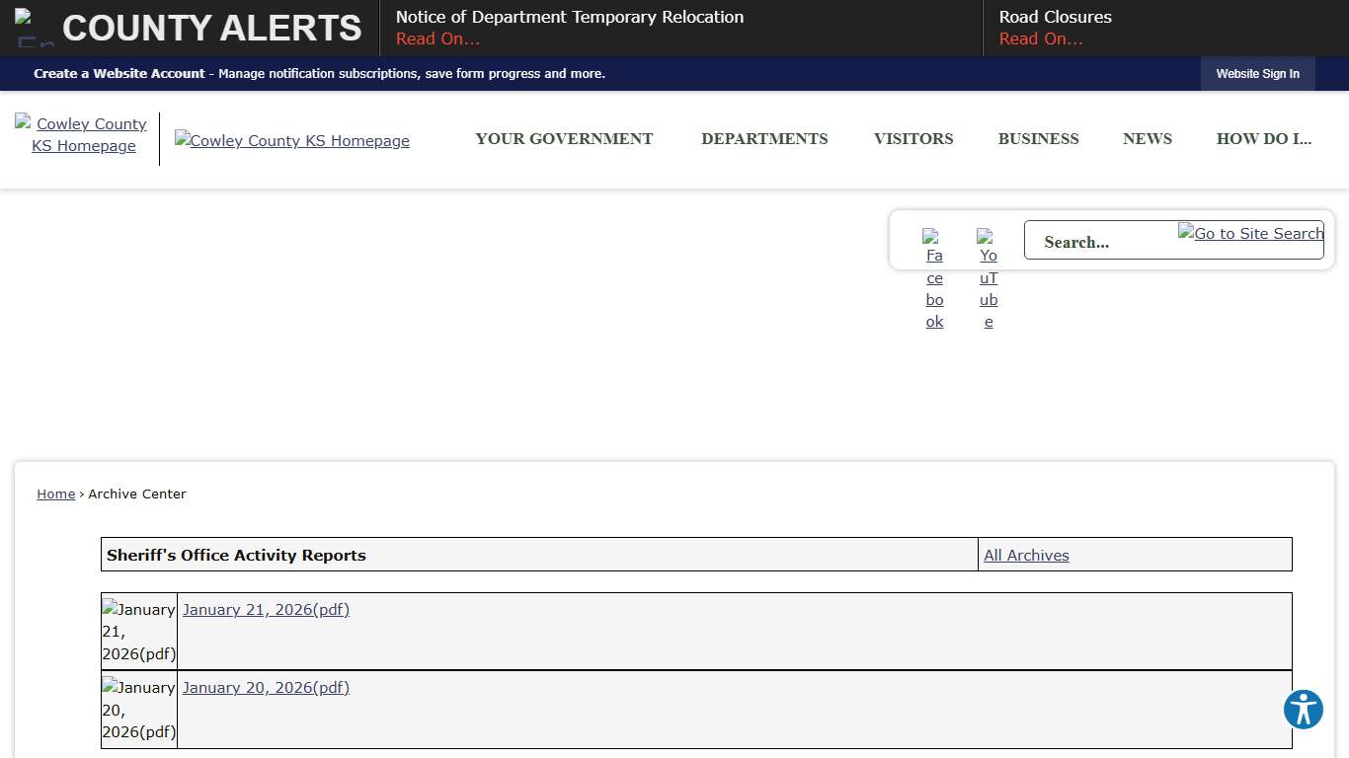1349x758 pixels.
Task: Expand the Your Government dropdown
Action: [x=564, y=139]
